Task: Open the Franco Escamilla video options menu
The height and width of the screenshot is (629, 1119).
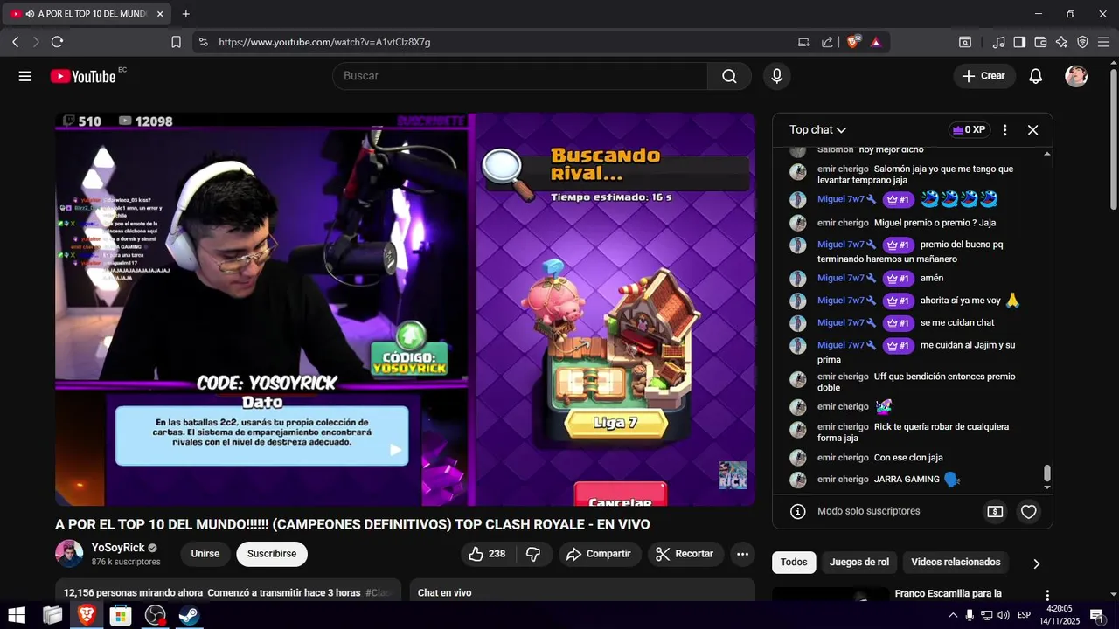Action: 1047,595
